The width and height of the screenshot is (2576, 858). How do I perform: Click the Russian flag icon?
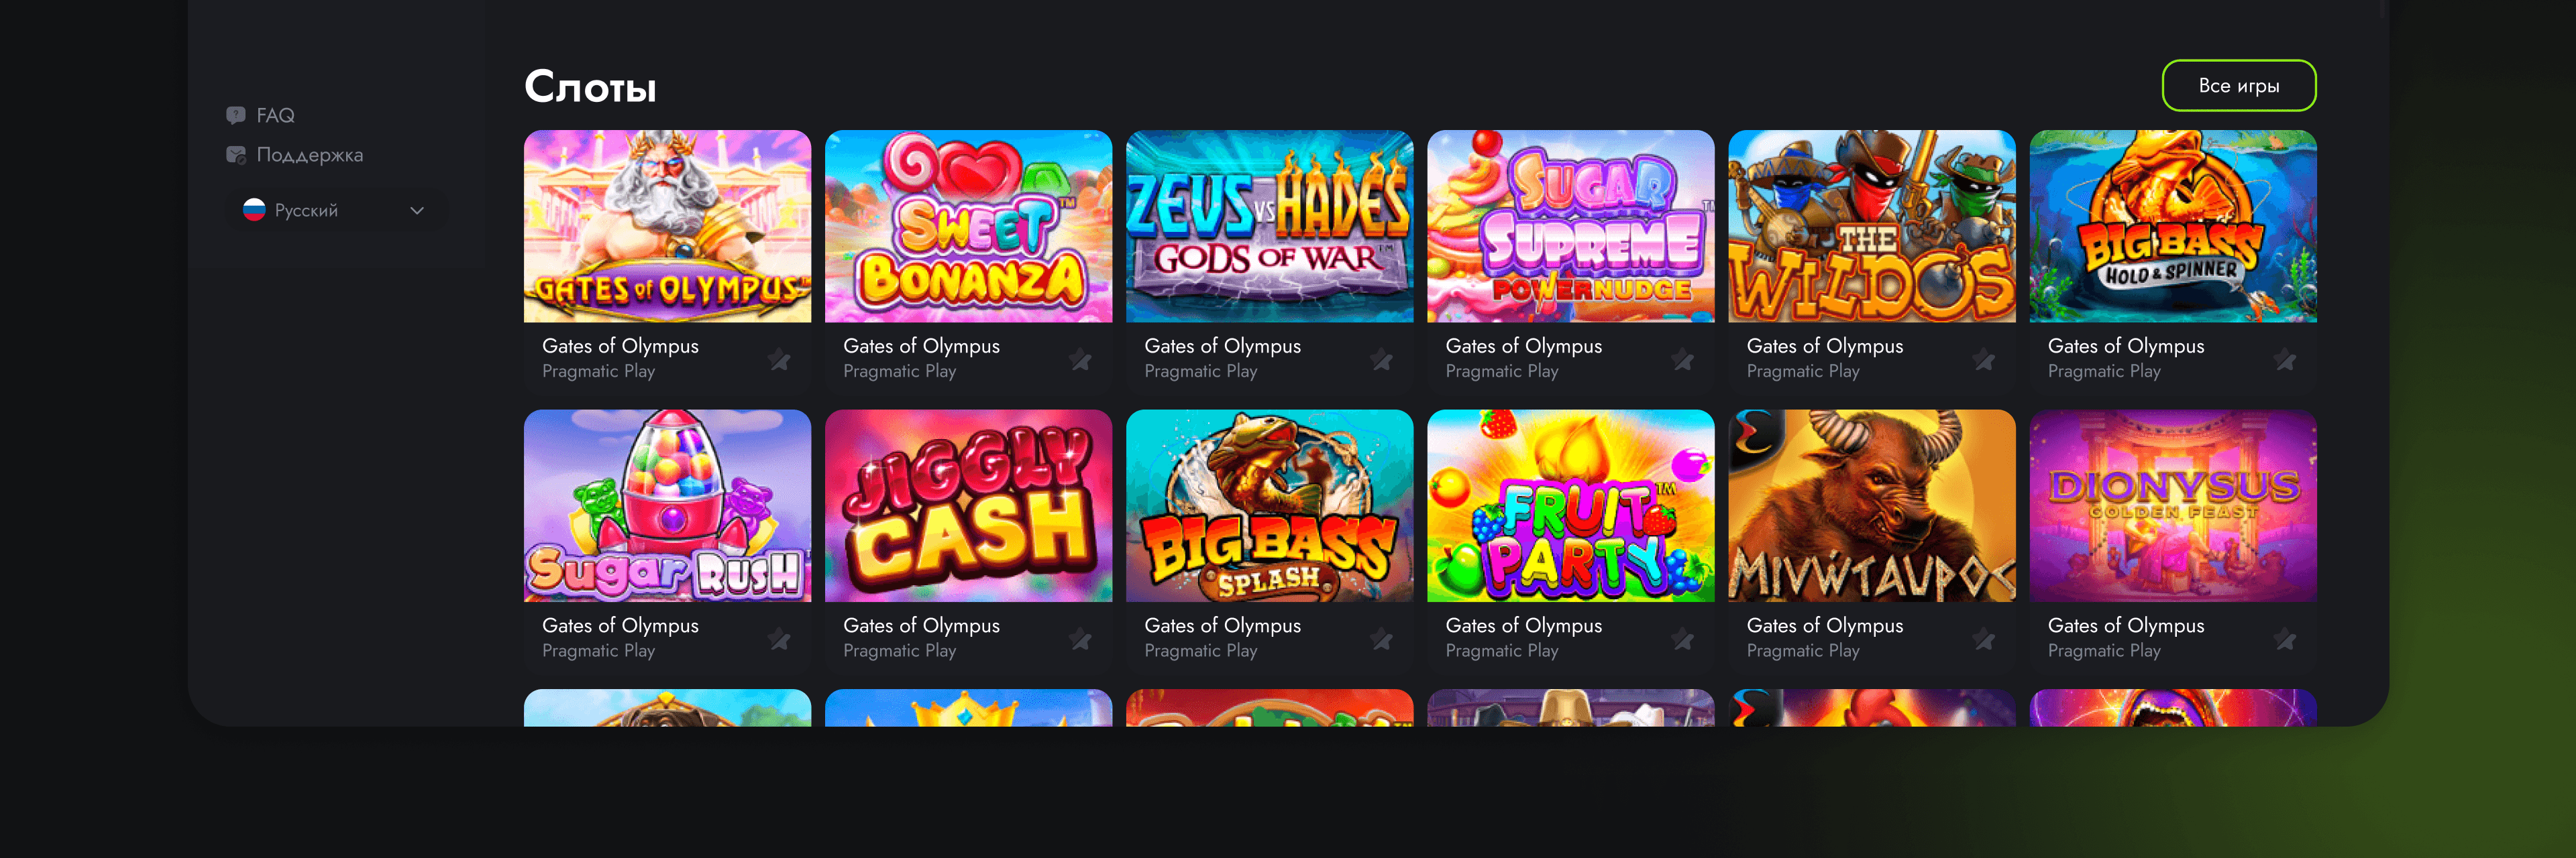254,210
